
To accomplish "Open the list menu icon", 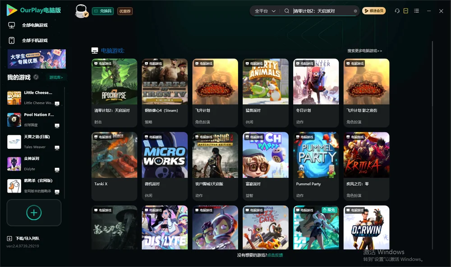I will point(416,11).
